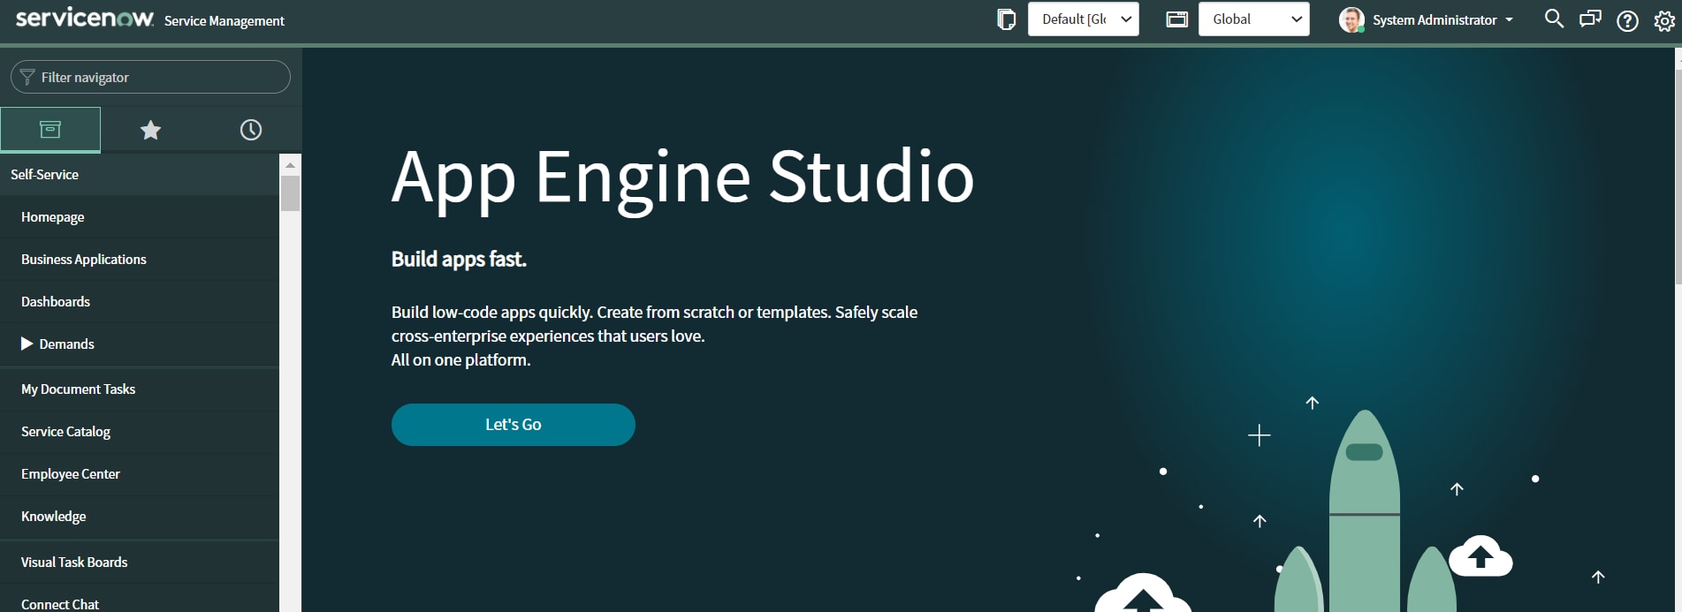The height and width of the screenshot is (612, 1682).
Task: Switch to History clock tab
Action: point(251,130)
